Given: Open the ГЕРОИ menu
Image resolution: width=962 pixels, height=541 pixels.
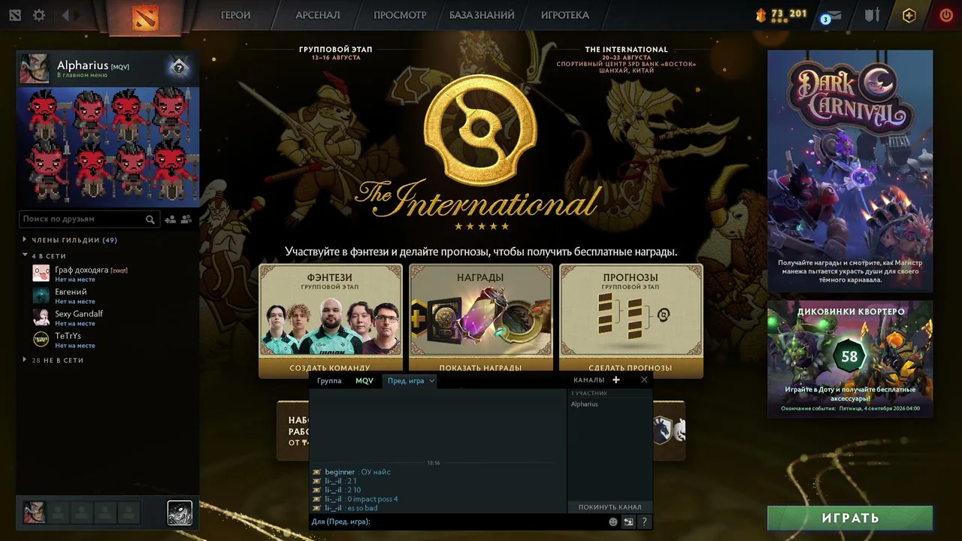Looking at the screenshot, I should click(235, 15).
